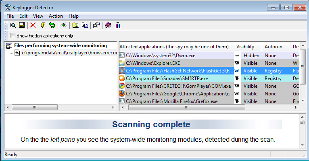
Task: Click the Scanning complete pane scroll up arrow
Action: click(x=302, y=117)
